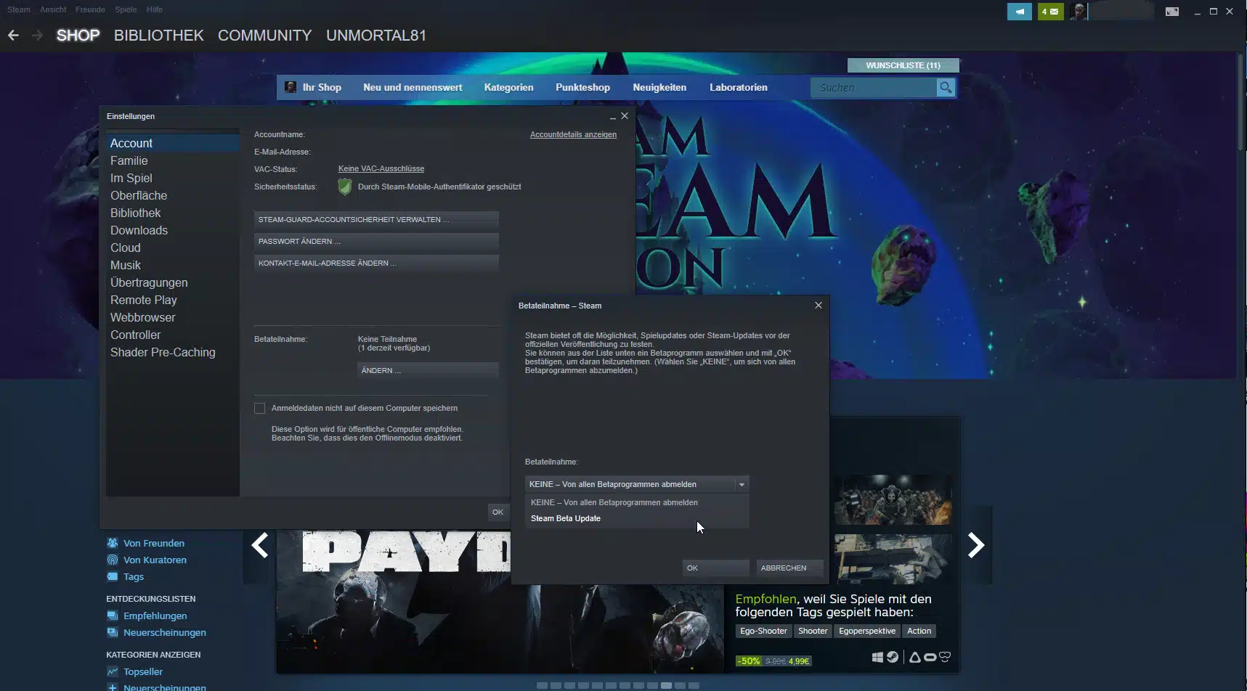
Task: Select 'Steam Beta Update' from the list
Action: 636,518
